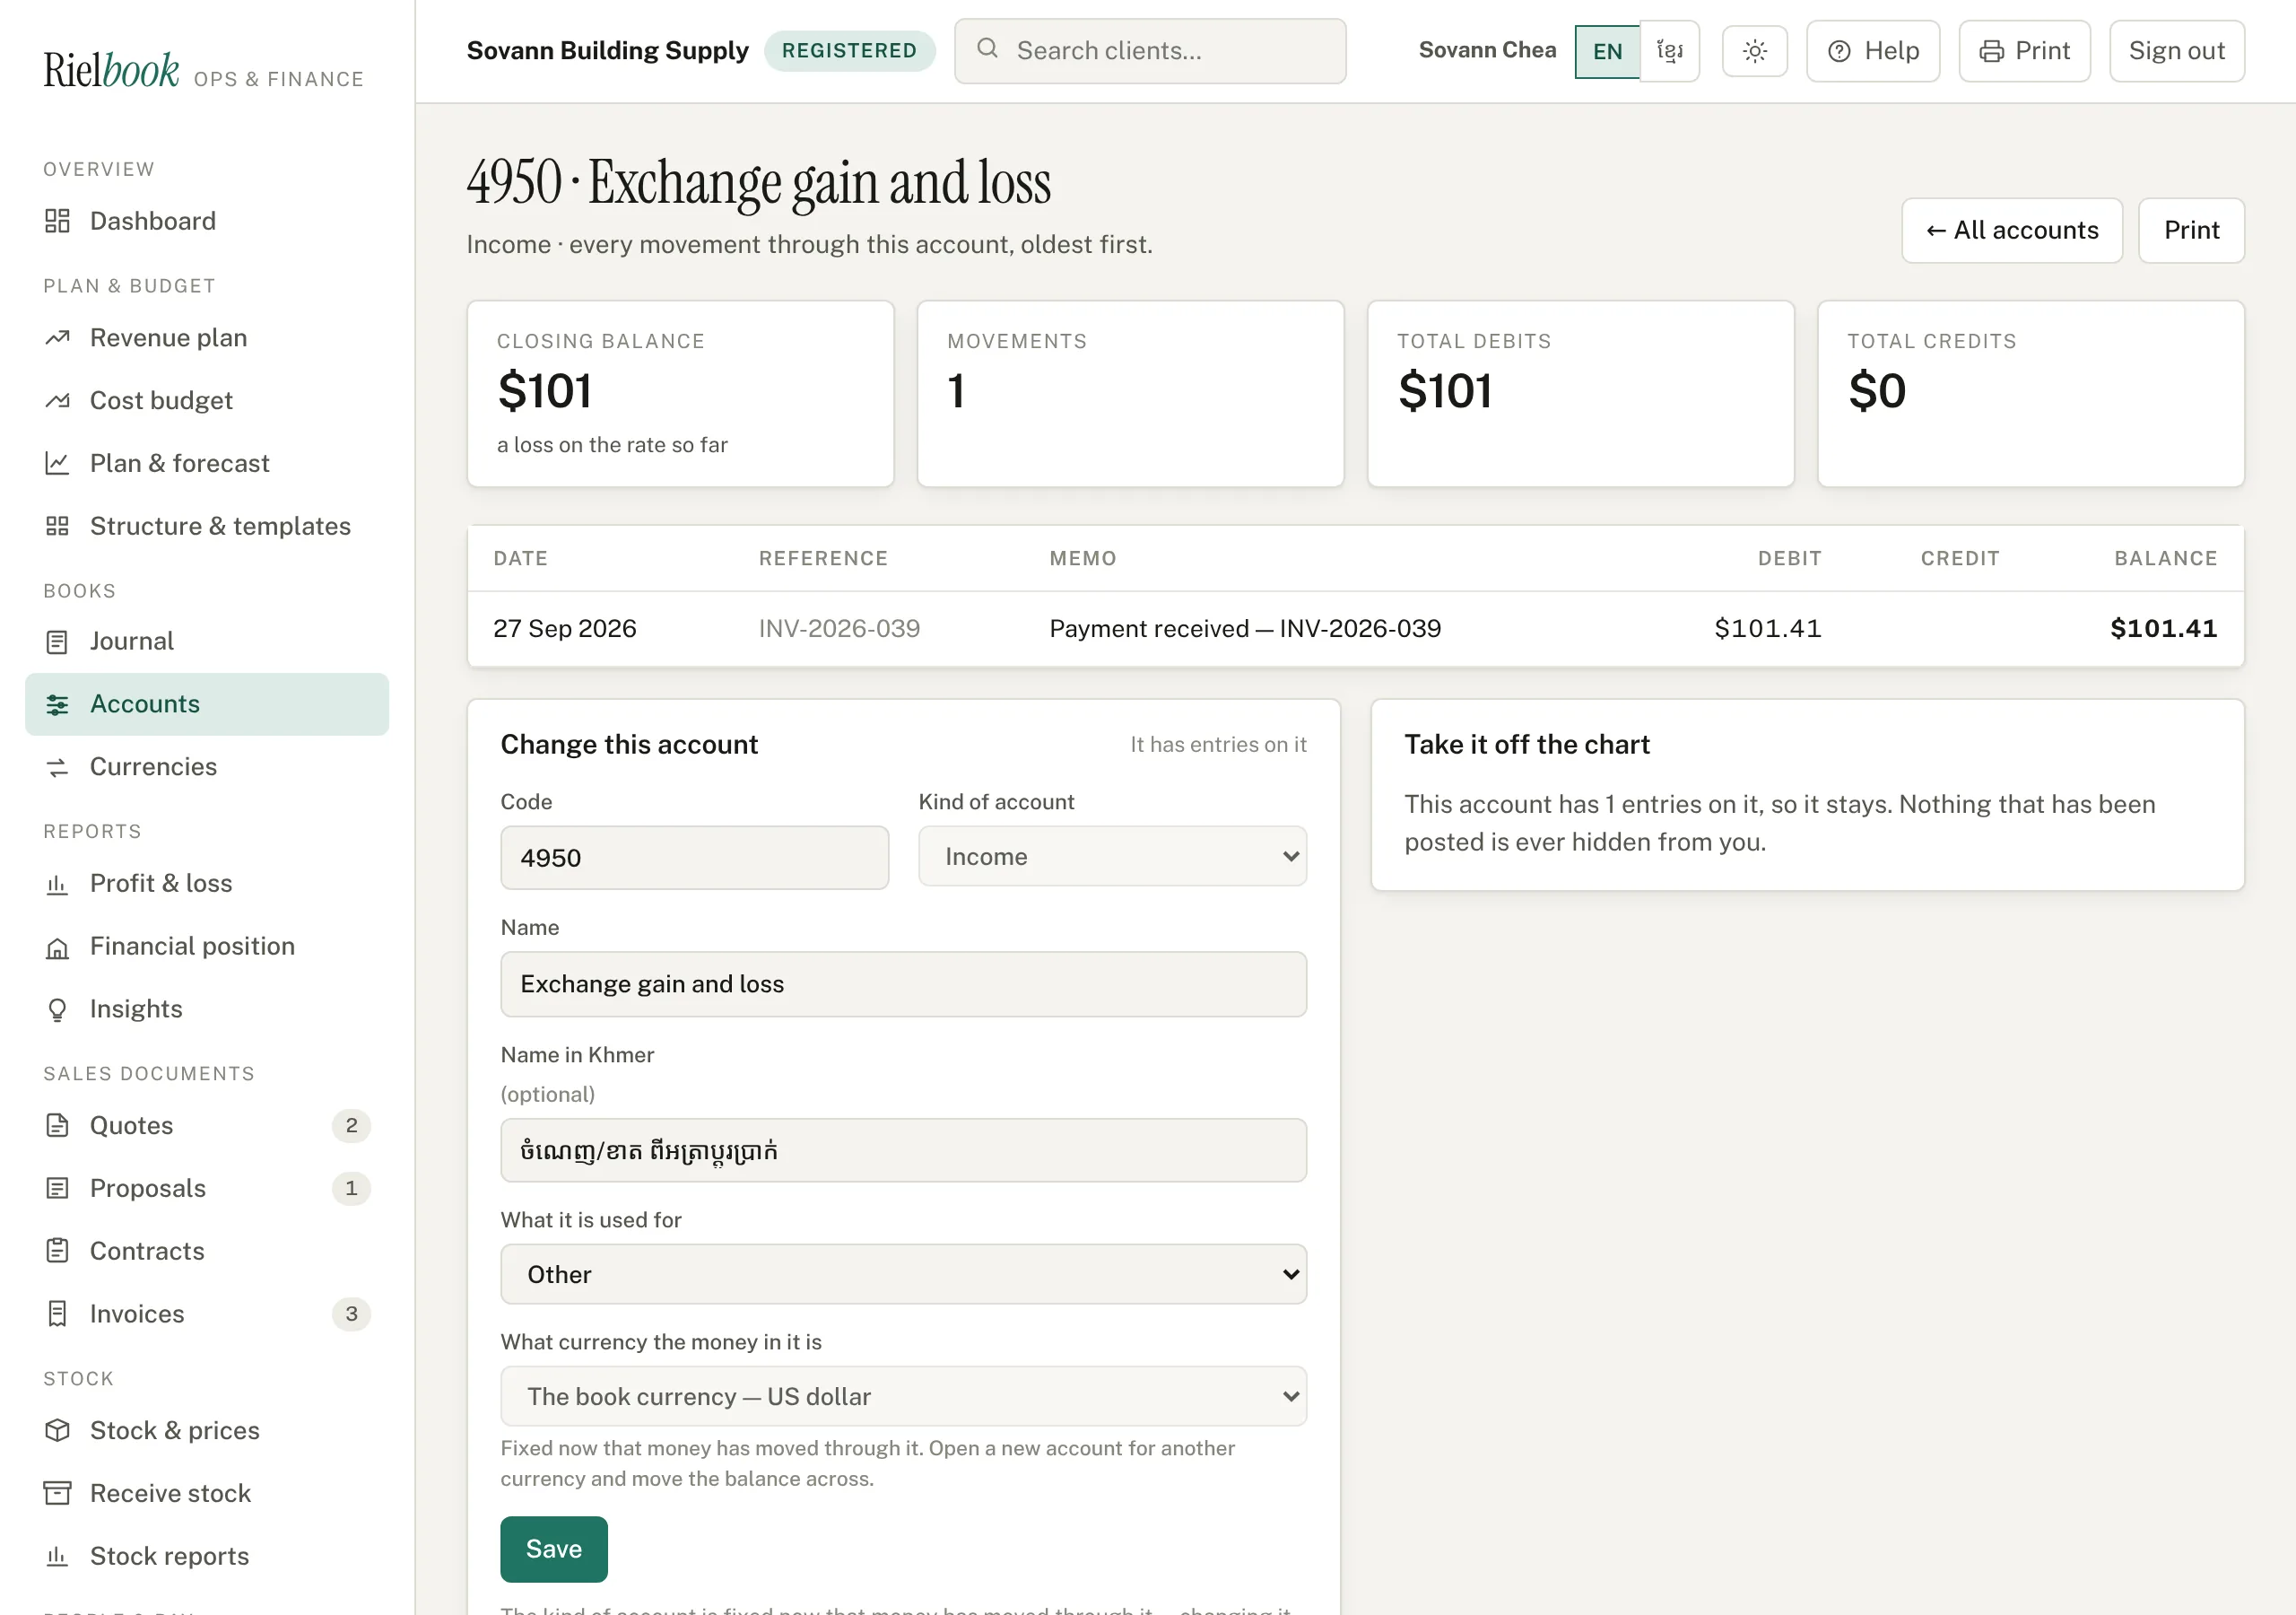
Task: Click the Revenue plan trend icon
Action: click(x=57, y=338)
